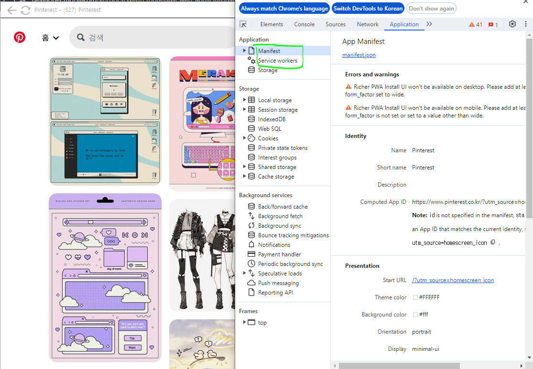This screenshot has height=369, width=533.
Task: Click the Local storage grid icon
Action: click(x=251, y=100)
